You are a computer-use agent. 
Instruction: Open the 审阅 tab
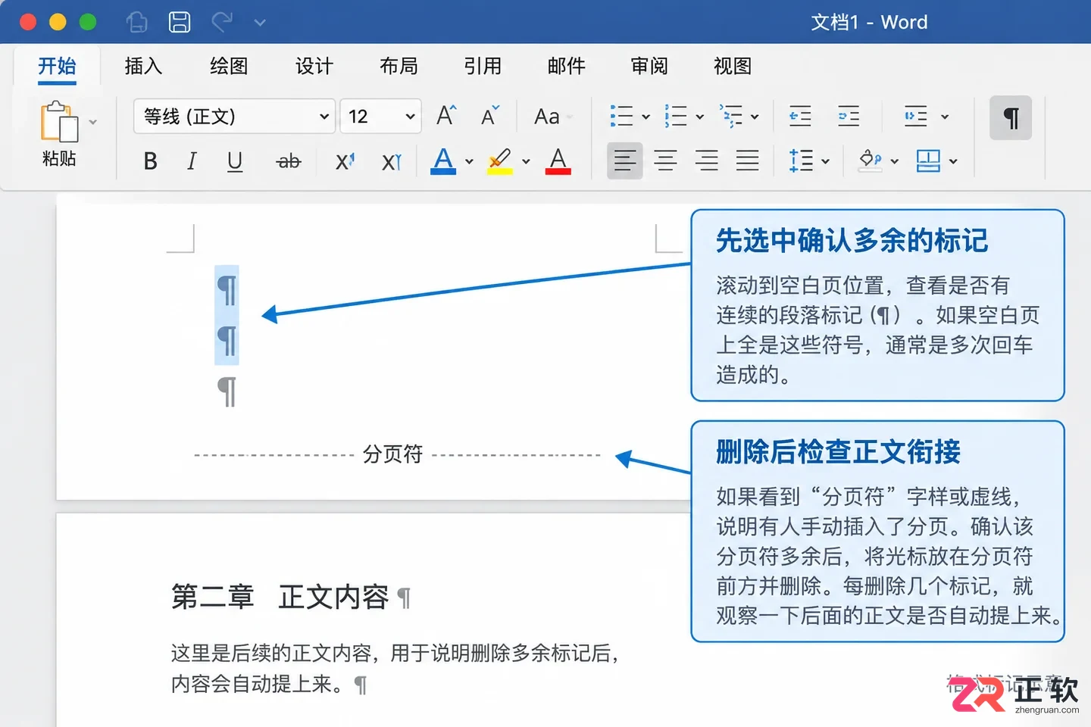tap(649, 67)
